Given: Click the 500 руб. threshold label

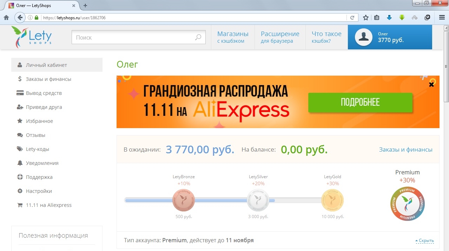Looking at the screenshot, I should pyautogui.click(x=184, y=217).
